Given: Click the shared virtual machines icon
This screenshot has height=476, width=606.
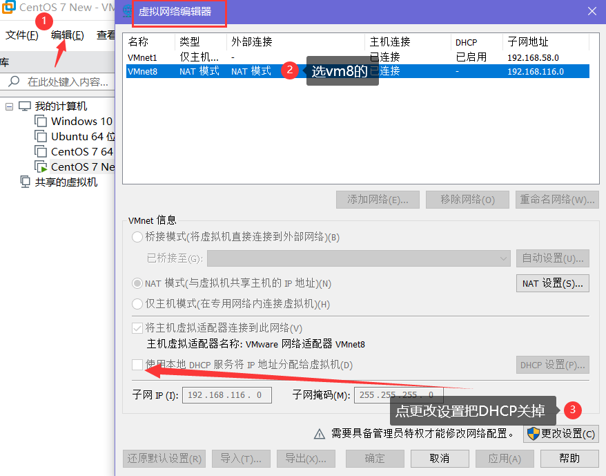Looking at the screenshot, I should click(x=25, y=182).
